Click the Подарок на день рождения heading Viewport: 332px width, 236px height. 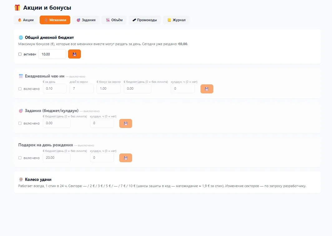[46, 145]
